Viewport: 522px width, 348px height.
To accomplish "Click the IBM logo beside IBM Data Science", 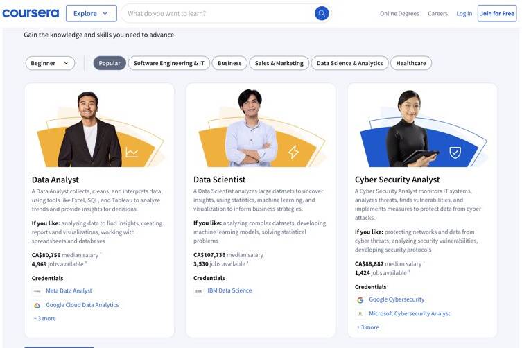I will click(199, 291).
